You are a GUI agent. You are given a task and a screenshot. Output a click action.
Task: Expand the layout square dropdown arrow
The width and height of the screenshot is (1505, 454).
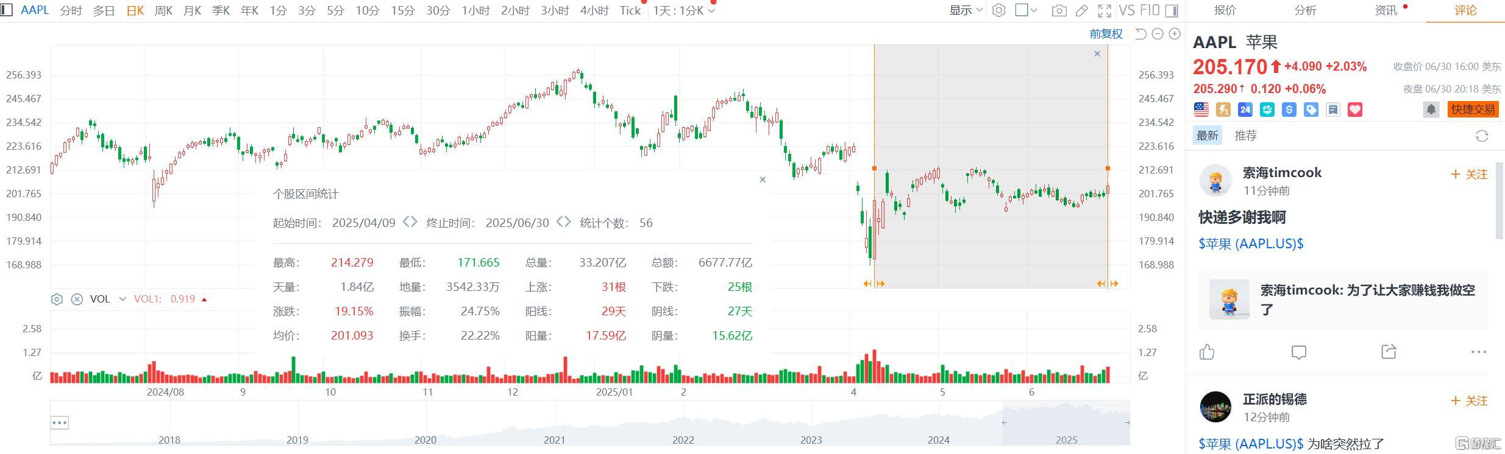1033,10
